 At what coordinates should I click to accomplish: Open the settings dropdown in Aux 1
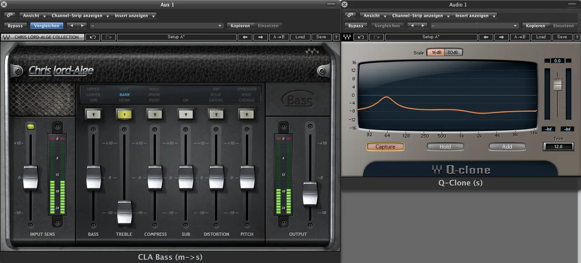(x=157, y=26)
